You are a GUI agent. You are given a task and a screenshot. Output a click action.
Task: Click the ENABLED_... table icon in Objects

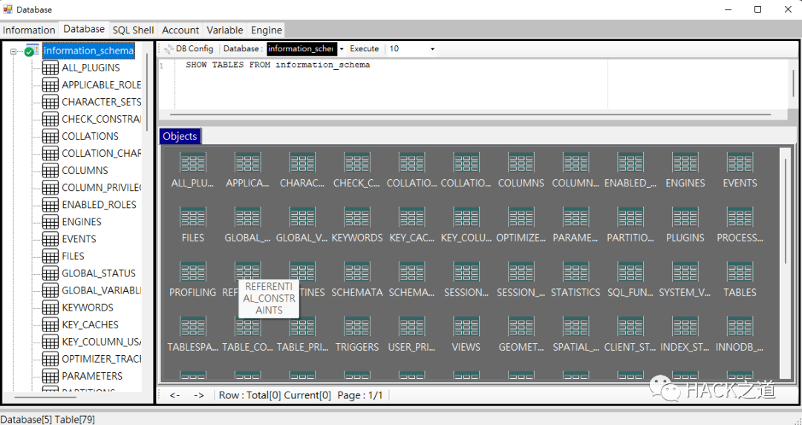(x=630, y=163)
